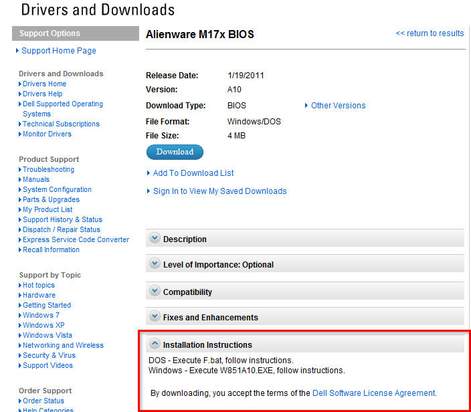Open the Troubleshooting link
The image size is (471, 412).
click(48, 169)
